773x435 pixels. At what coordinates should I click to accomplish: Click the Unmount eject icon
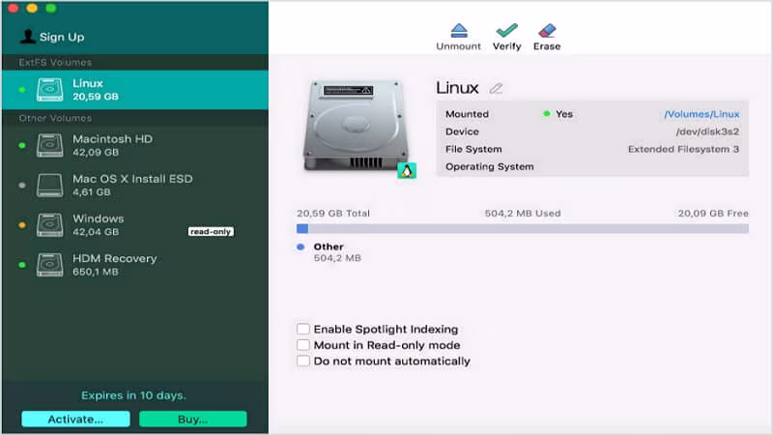[x=459, y=31]
